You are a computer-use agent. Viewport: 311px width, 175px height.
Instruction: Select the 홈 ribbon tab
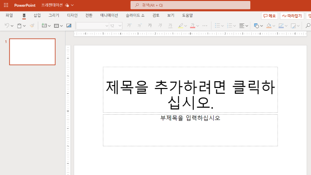[24, 15]
